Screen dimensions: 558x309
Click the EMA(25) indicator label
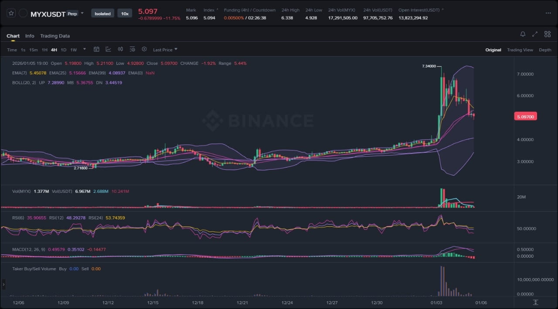click(58, 73)
